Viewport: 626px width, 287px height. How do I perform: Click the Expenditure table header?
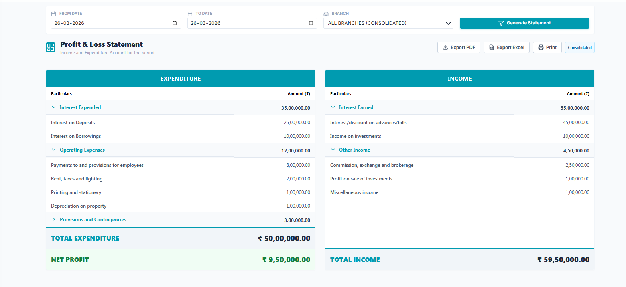coord(180,79)
